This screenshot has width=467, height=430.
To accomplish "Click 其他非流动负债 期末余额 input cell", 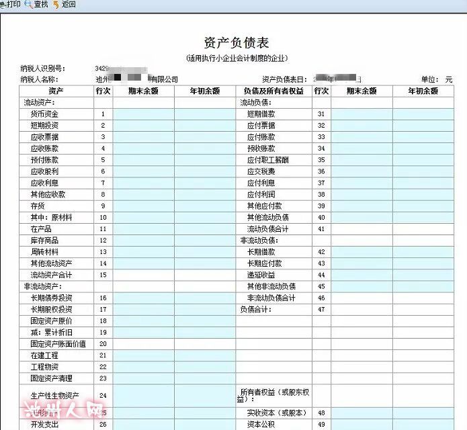I will tap(362, 287).
